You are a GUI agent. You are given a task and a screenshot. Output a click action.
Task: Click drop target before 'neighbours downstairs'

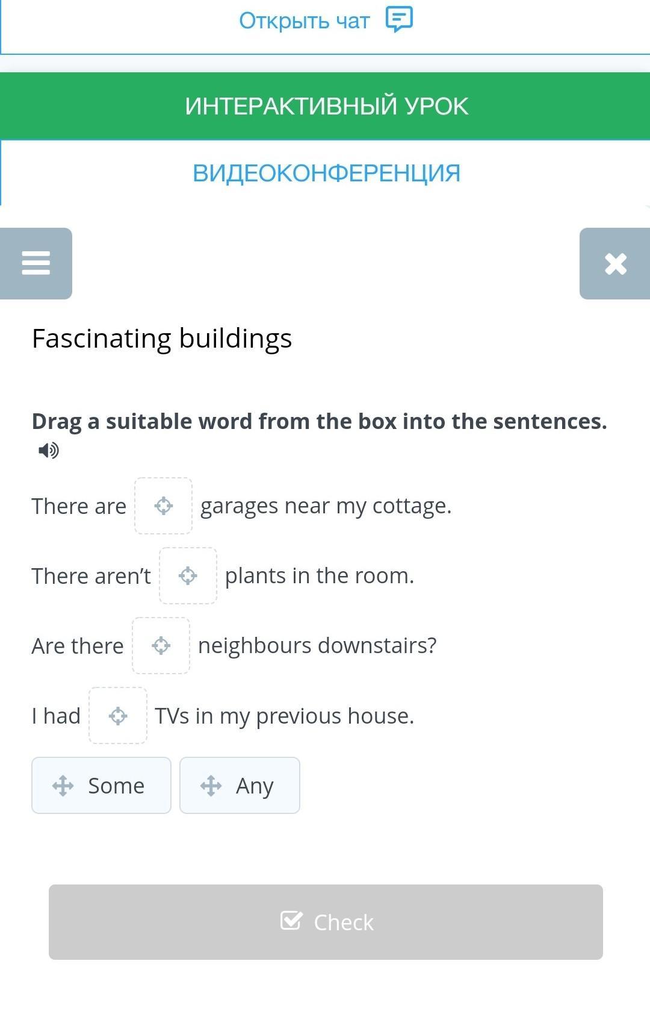161,646
